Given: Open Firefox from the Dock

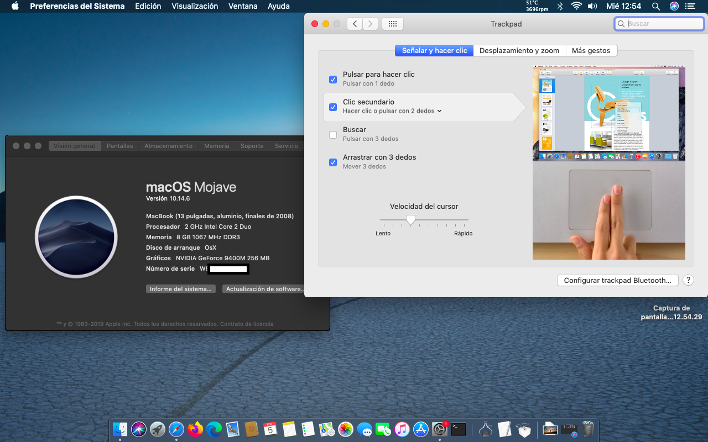Looking at the screenshot, I should point(195,429).
